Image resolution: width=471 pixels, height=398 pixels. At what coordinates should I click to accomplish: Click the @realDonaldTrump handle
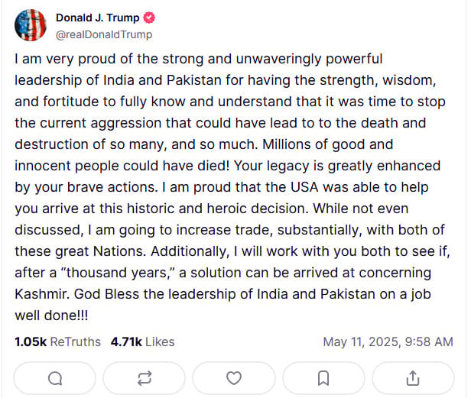click(104, 34)
